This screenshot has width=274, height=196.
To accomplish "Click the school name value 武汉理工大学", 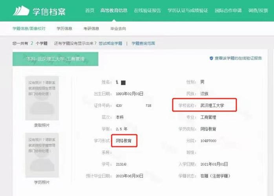I will pos(212,105).
